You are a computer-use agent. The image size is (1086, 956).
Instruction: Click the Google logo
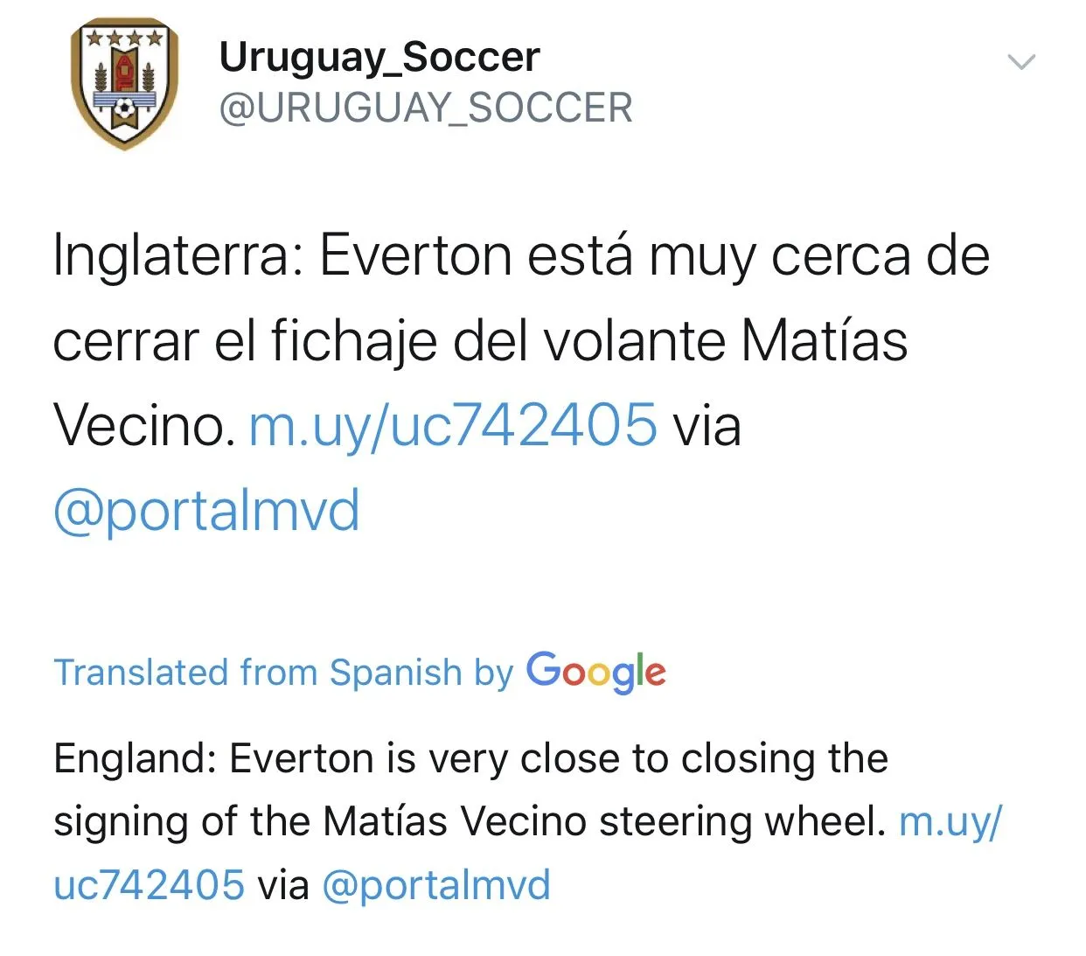[595, 672]
